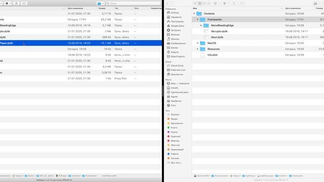Select the BleedingEdge row in left window

pos(81,25)
